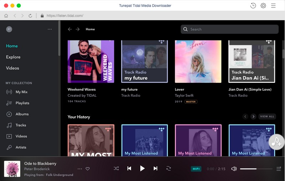Open the user profile avatar
The height and width of the screenshot is (181, 285).
(9, 29)
